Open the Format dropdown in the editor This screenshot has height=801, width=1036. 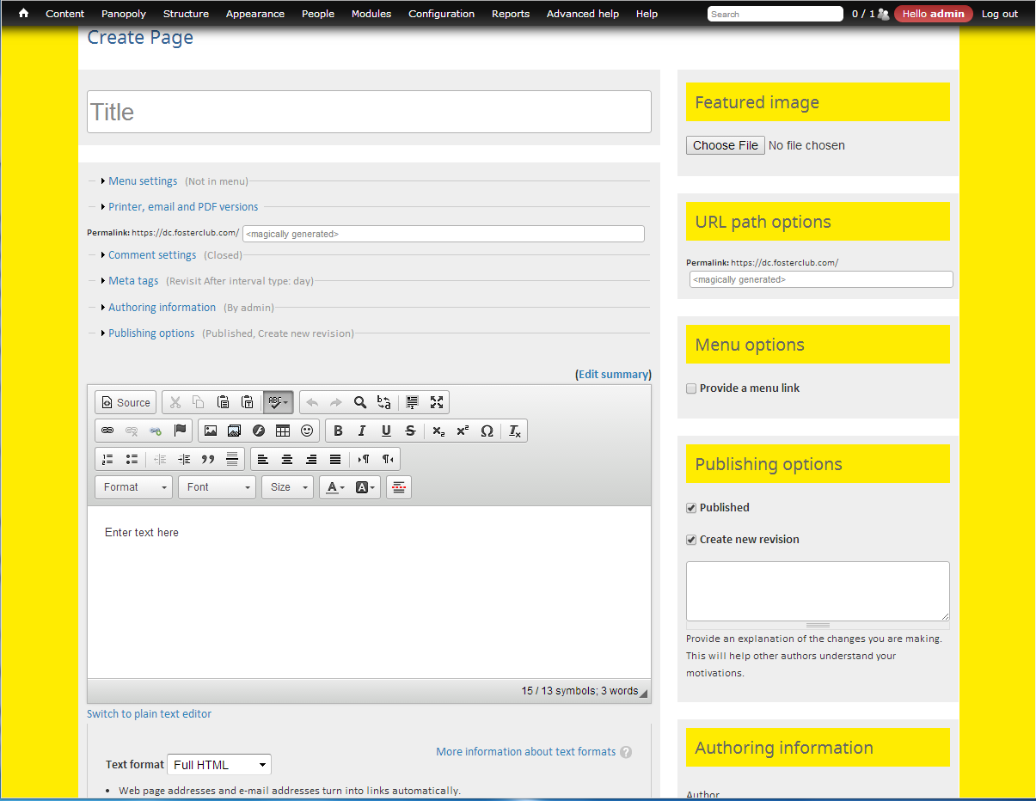[x=132, y=486]
